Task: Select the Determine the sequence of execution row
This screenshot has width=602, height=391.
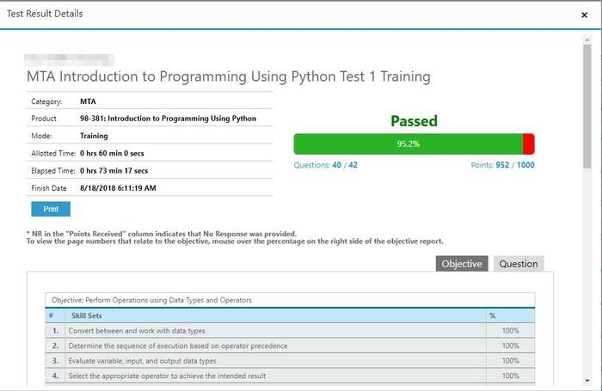Action: 177,345
